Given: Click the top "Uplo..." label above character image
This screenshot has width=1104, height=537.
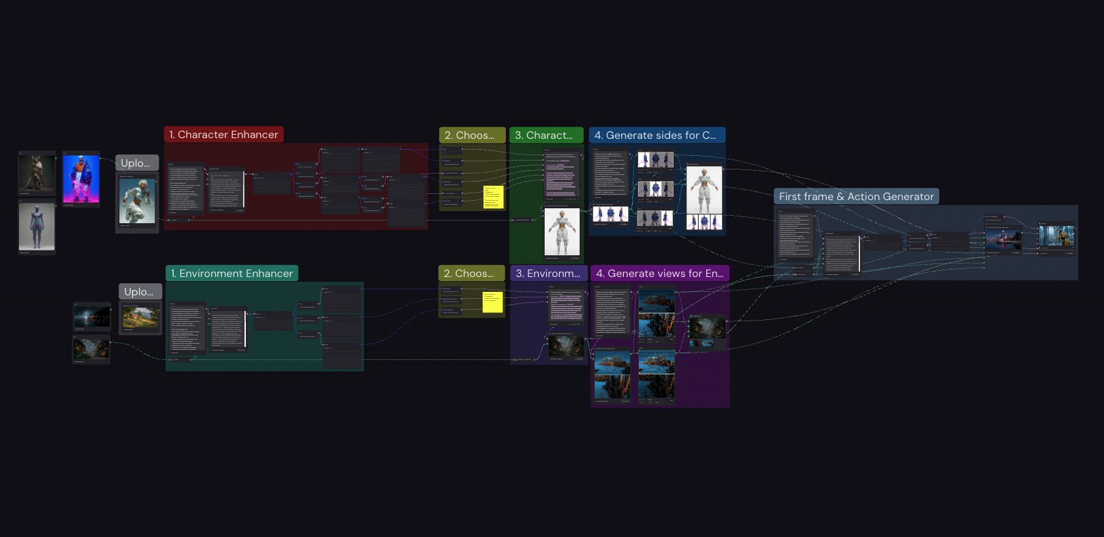Looking at the screenshot, I should pos(136,163).
